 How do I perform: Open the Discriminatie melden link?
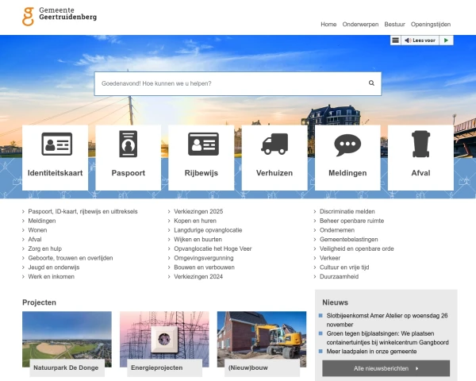point(347,211)
